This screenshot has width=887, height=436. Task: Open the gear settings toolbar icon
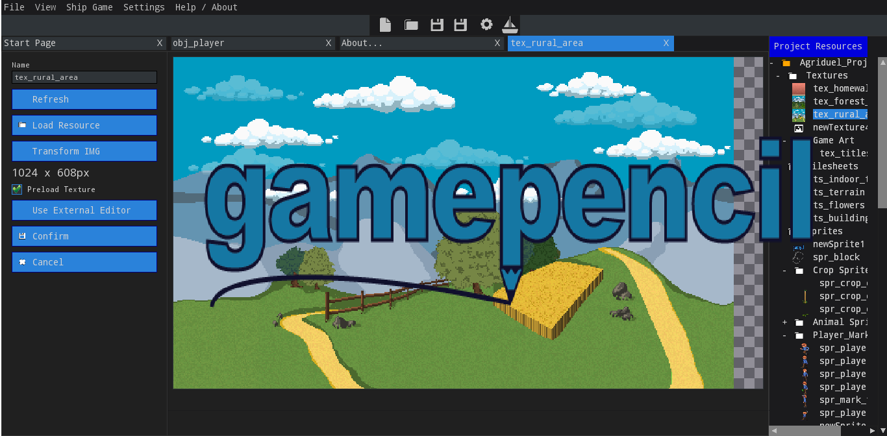486,25
